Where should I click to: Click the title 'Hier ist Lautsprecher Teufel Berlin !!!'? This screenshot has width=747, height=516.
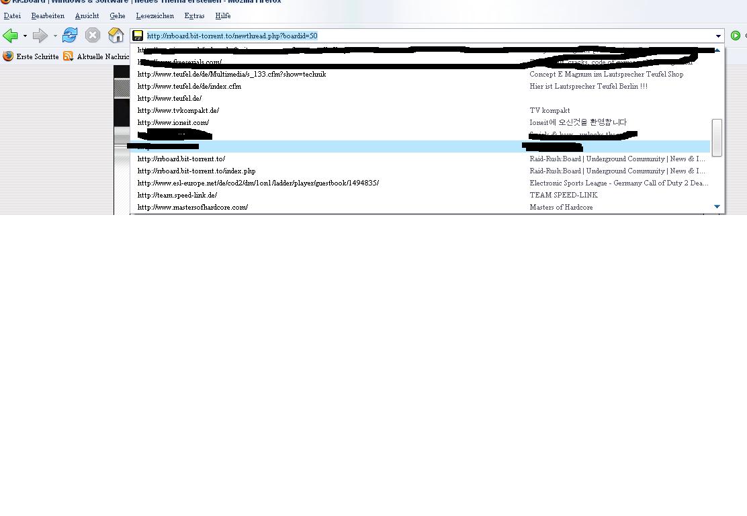click(588, 86)
